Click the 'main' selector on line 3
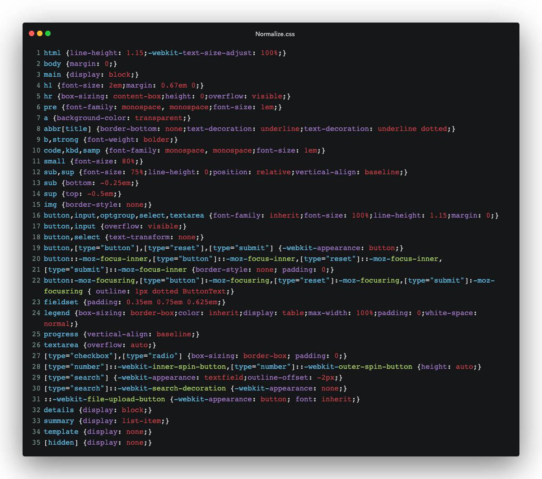Viewport: 542px width, 479px height. [x=52, y=74]
